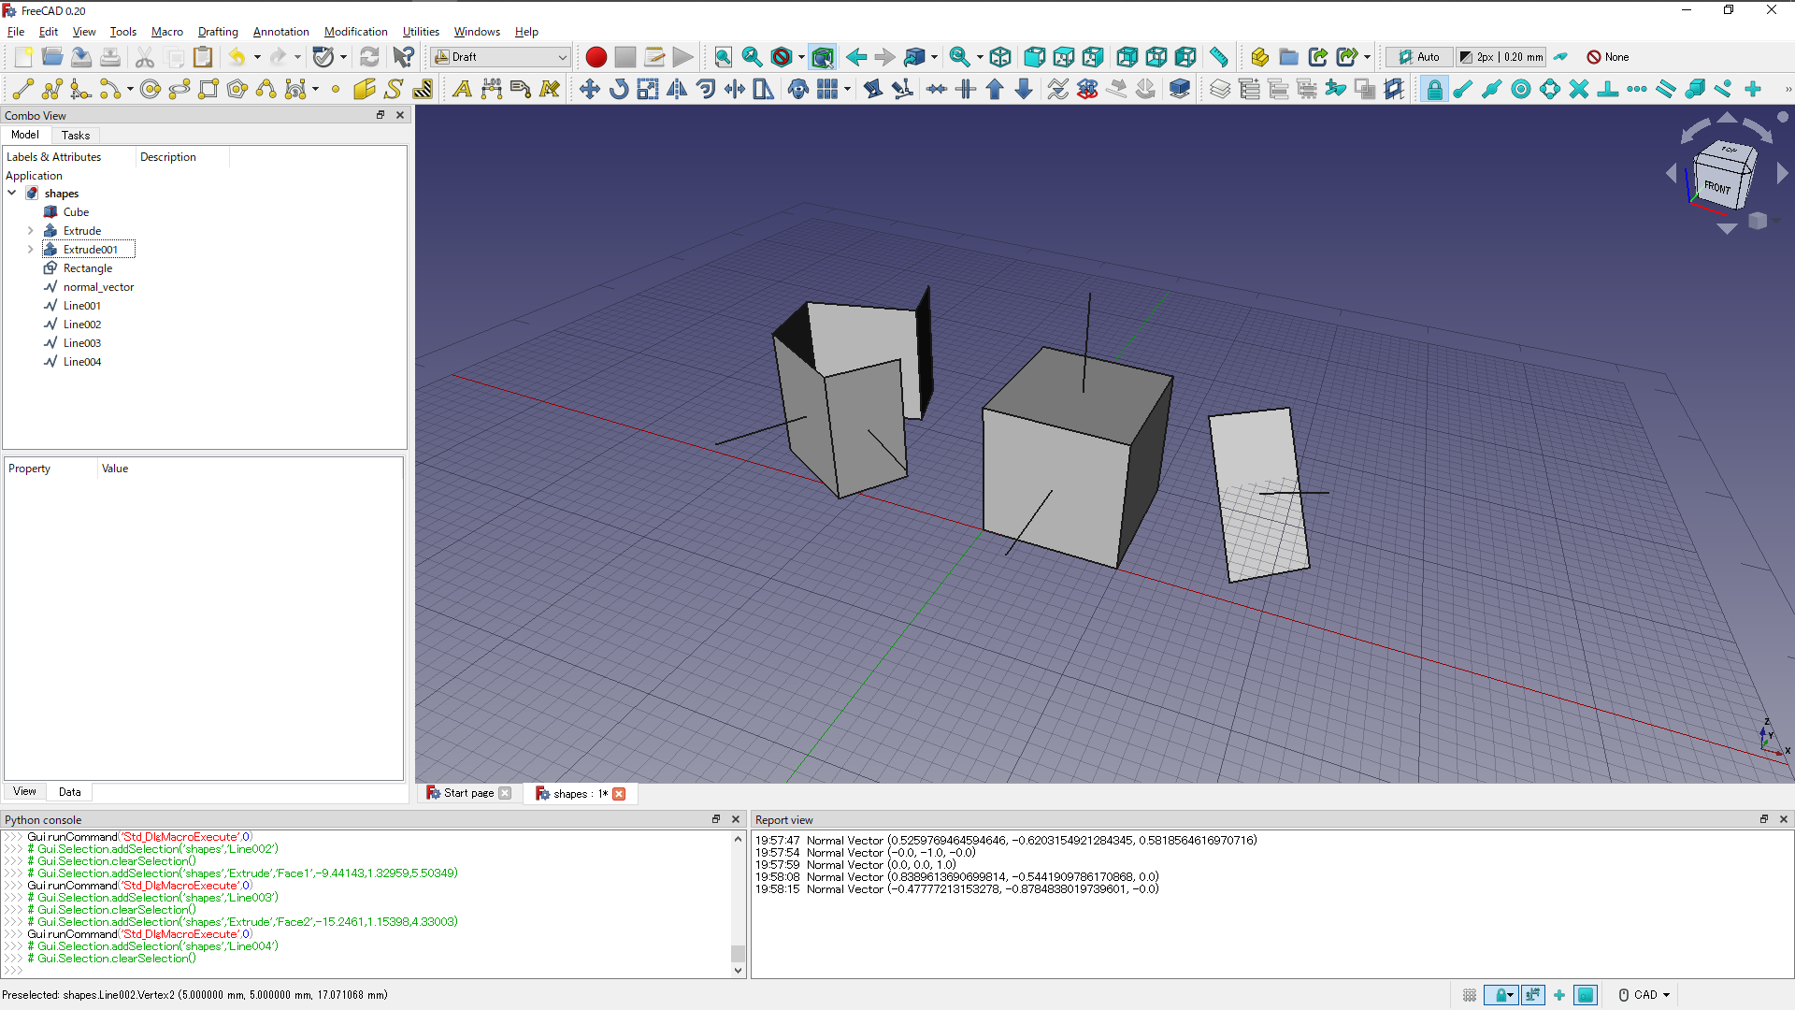The image size is (1795, 1010).
Task: Start the red macro recording button
Action: tap(596, 57)
